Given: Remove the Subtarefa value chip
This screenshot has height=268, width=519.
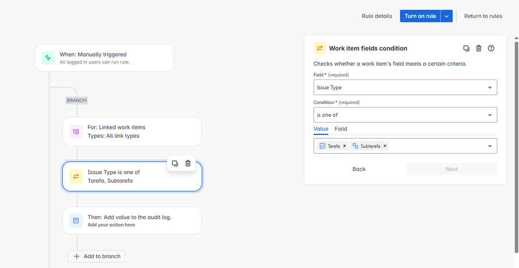Looking at the screenshot, I should click(x=384, y=146).
